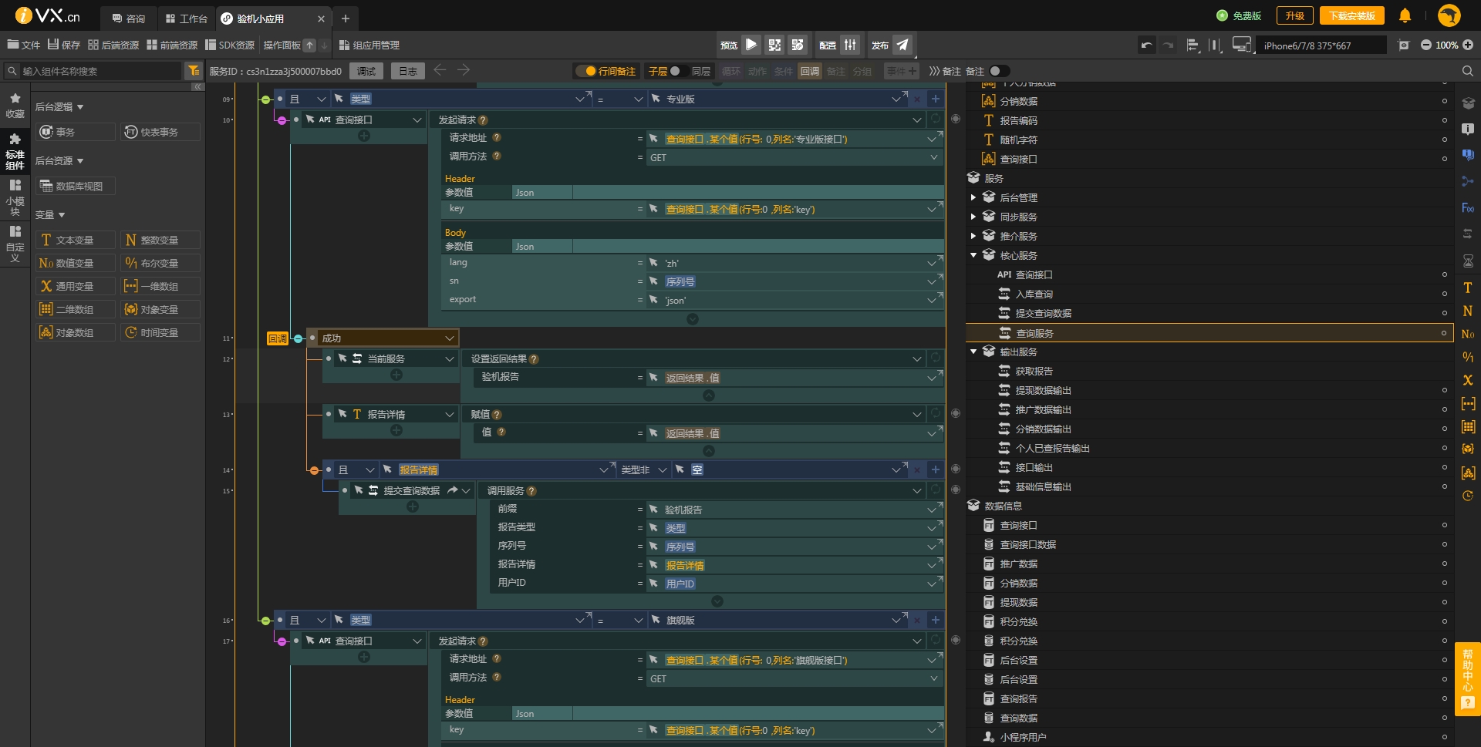Click the 日志 log button
This screenshot has width=1481, height=747.
pos(408,71)
